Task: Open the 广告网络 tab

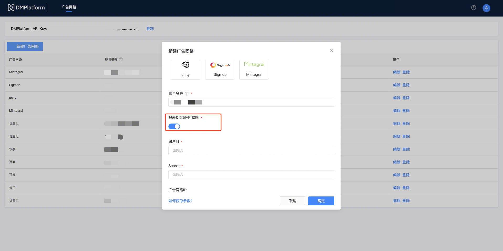Action: (69, 7)
